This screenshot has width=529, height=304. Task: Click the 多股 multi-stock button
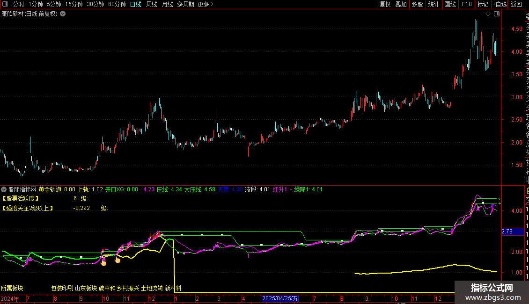click(x=417, y=4)
